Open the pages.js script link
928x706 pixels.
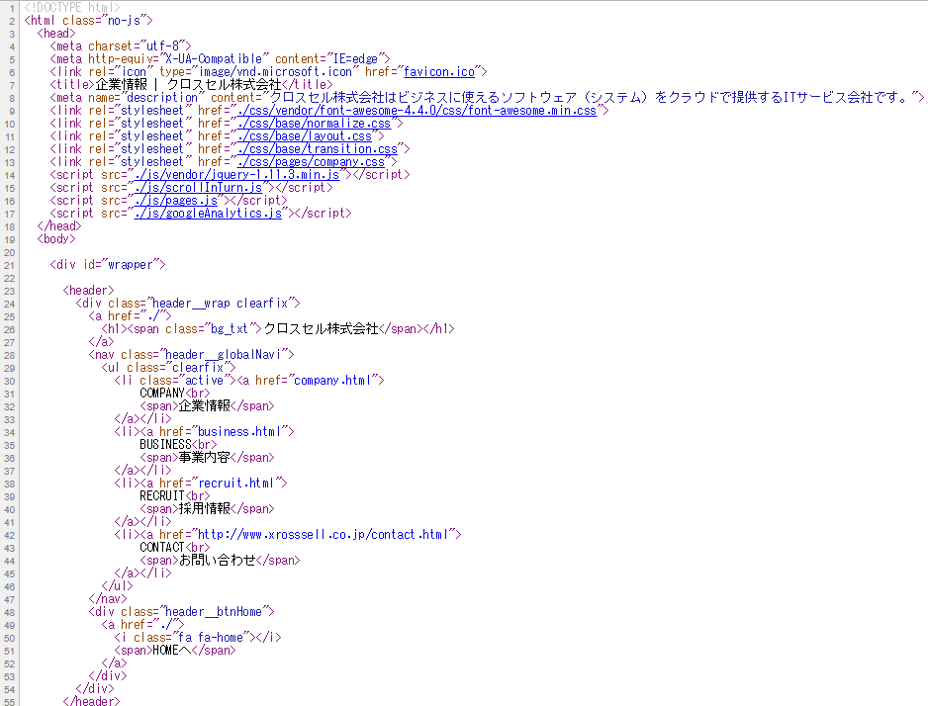[176, 201]
